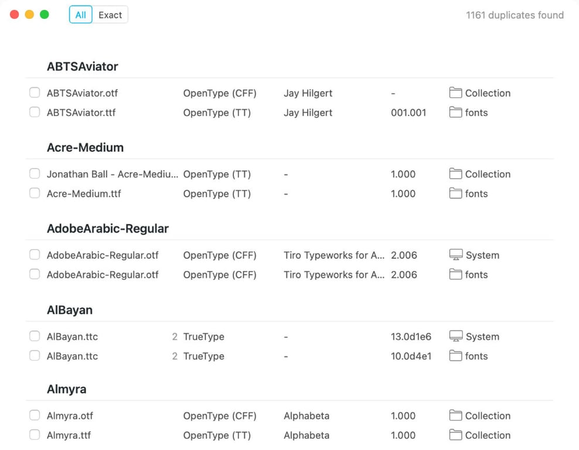The image size is (579, 450).
Task: Switch to the Exact filter tab
Action: [x=110, y=15]
